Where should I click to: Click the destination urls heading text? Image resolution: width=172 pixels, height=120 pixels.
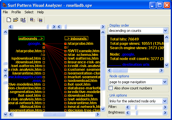click(x=136, y=65)
